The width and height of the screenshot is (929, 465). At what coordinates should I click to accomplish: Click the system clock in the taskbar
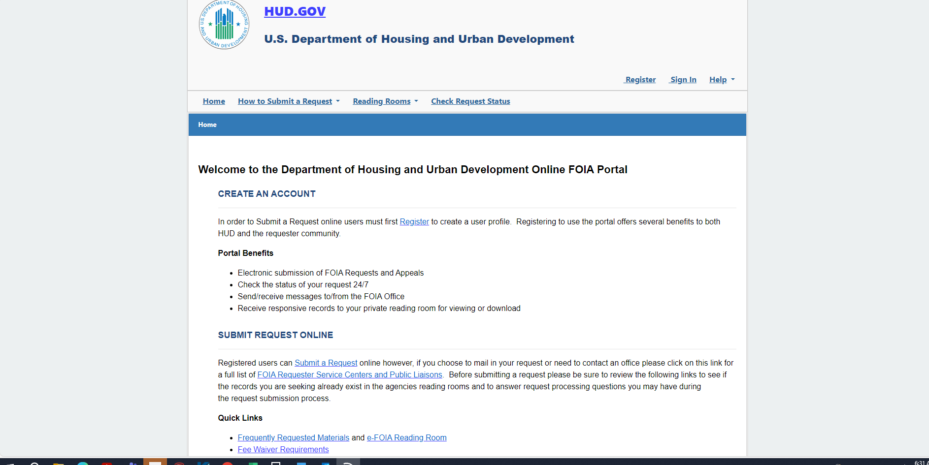(920, 463)
